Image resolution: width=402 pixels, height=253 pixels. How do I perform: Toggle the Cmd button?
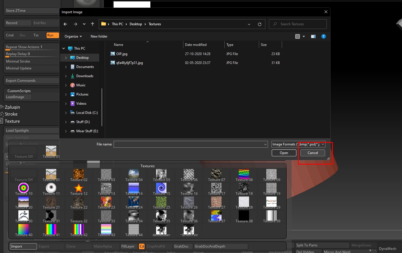coord(10,35)
